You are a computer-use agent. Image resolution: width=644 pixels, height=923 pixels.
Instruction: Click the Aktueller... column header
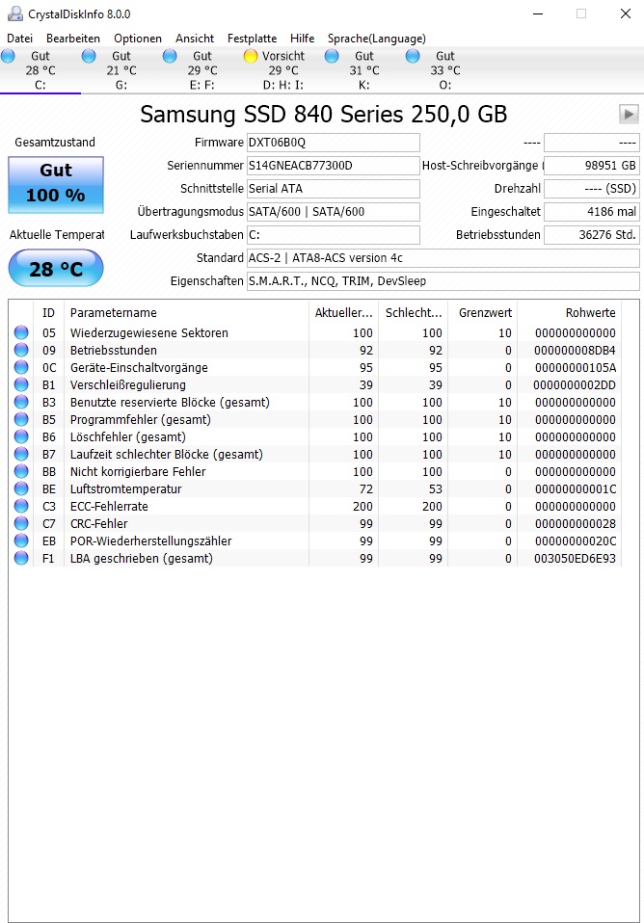pyautogui.click(x=343, y=312)
